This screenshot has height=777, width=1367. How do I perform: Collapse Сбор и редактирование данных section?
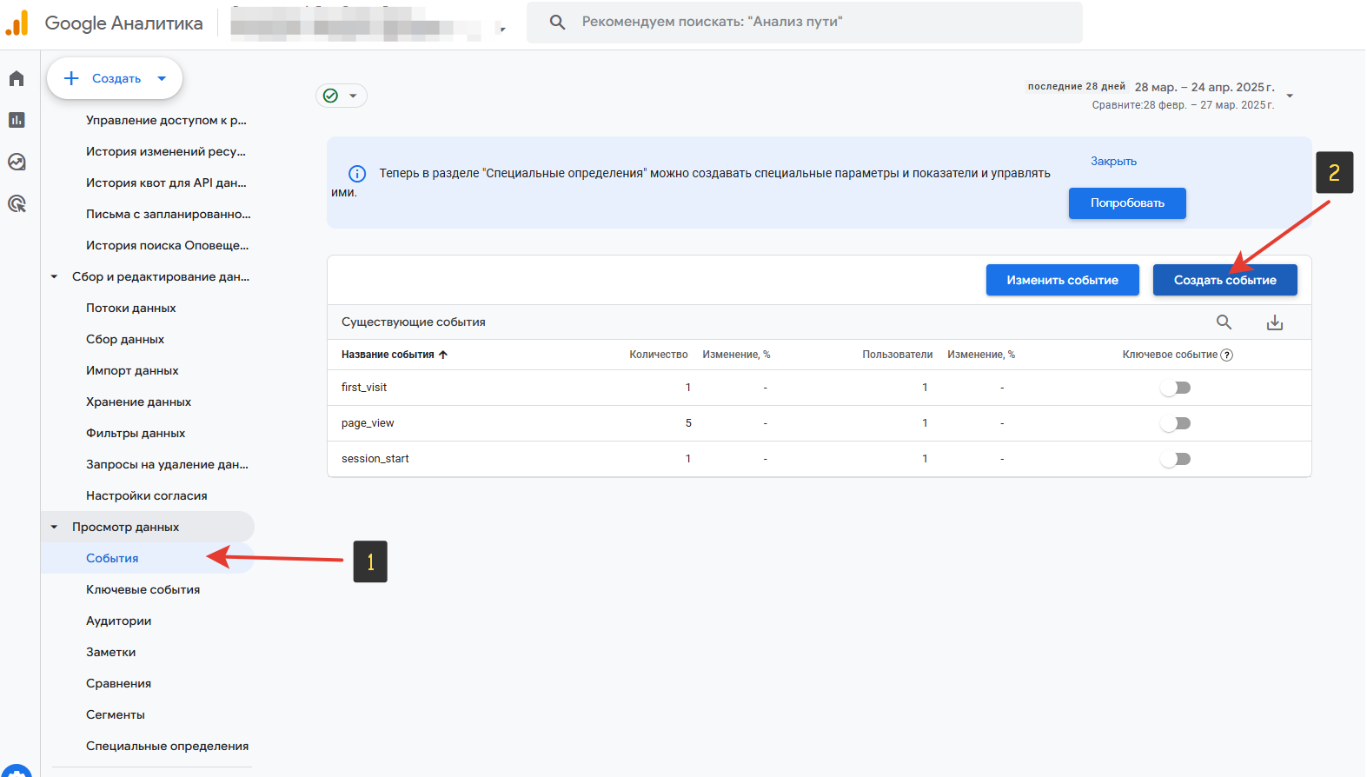[54, 276]
